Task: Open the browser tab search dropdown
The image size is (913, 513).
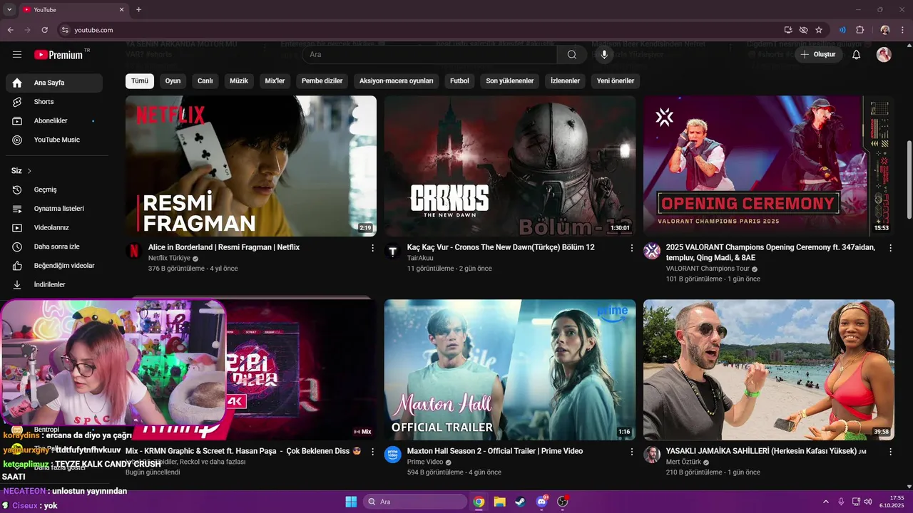Action: (9, 10)
